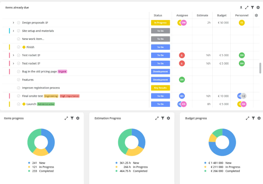Expand the Design proposals row
The image size is (263, 184).
[13, 23]
